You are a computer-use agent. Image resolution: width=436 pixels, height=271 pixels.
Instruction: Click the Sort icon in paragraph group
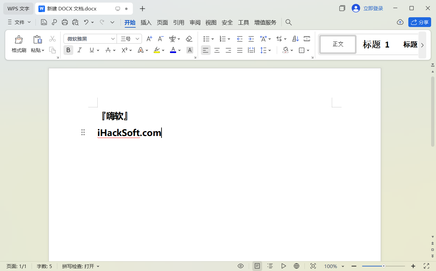coord(296,39)
